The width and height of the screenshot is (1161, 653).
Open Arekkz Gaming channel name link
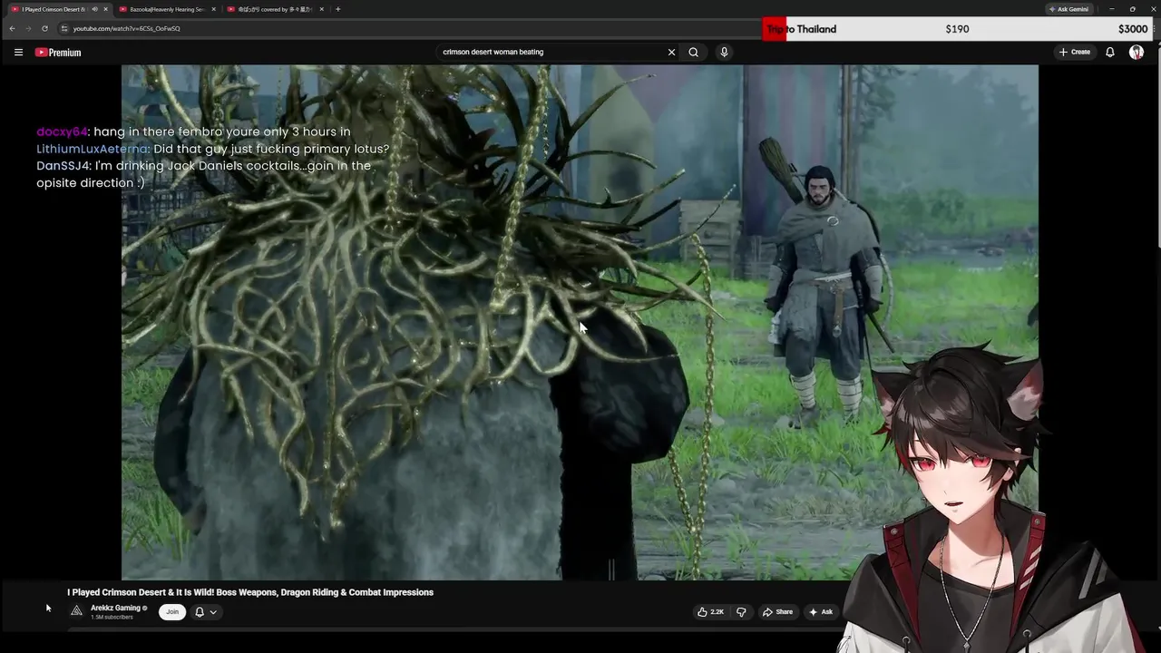115,608
